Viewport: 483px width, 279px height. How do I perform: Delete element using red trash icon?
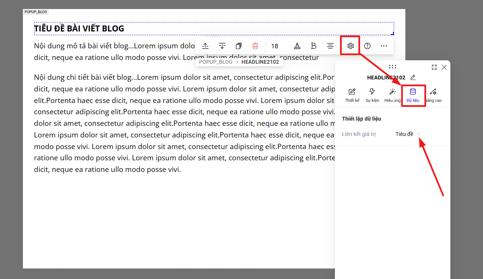point(255,46)
